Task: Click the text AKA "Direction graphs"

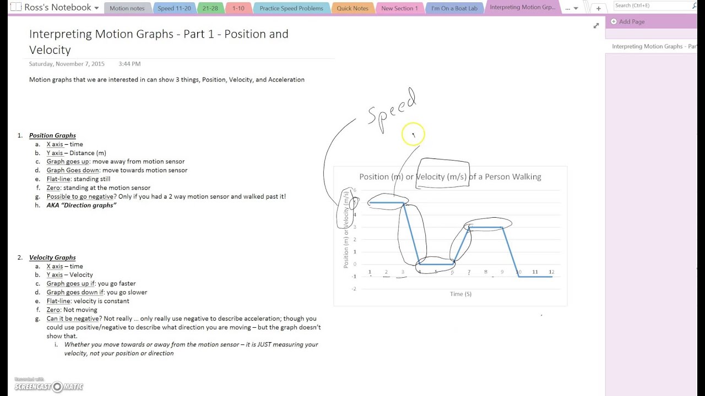Action: pos(82,205)
